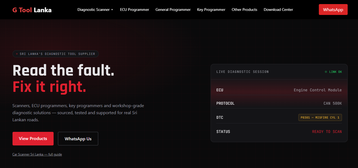Image resolution: width=358 pixels, height=168 pixels.
Task: Click the Live Diagnostic Session heading
Action: click(242, 72)
